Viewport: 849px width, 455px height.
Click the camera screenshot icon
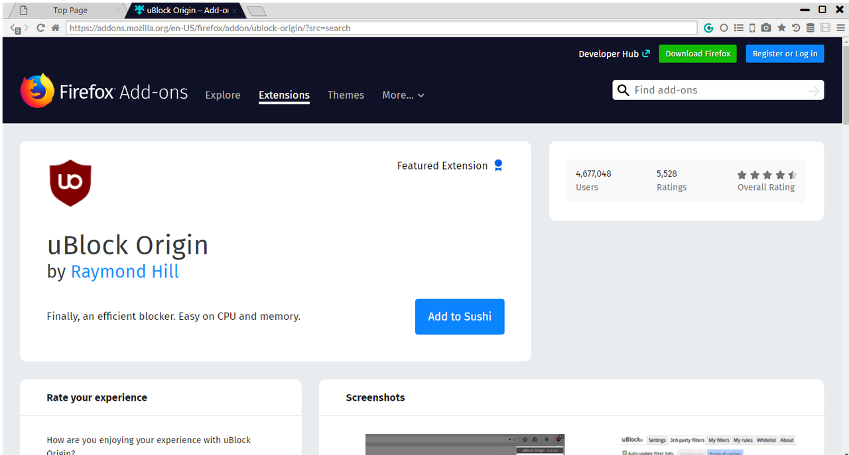766,28
